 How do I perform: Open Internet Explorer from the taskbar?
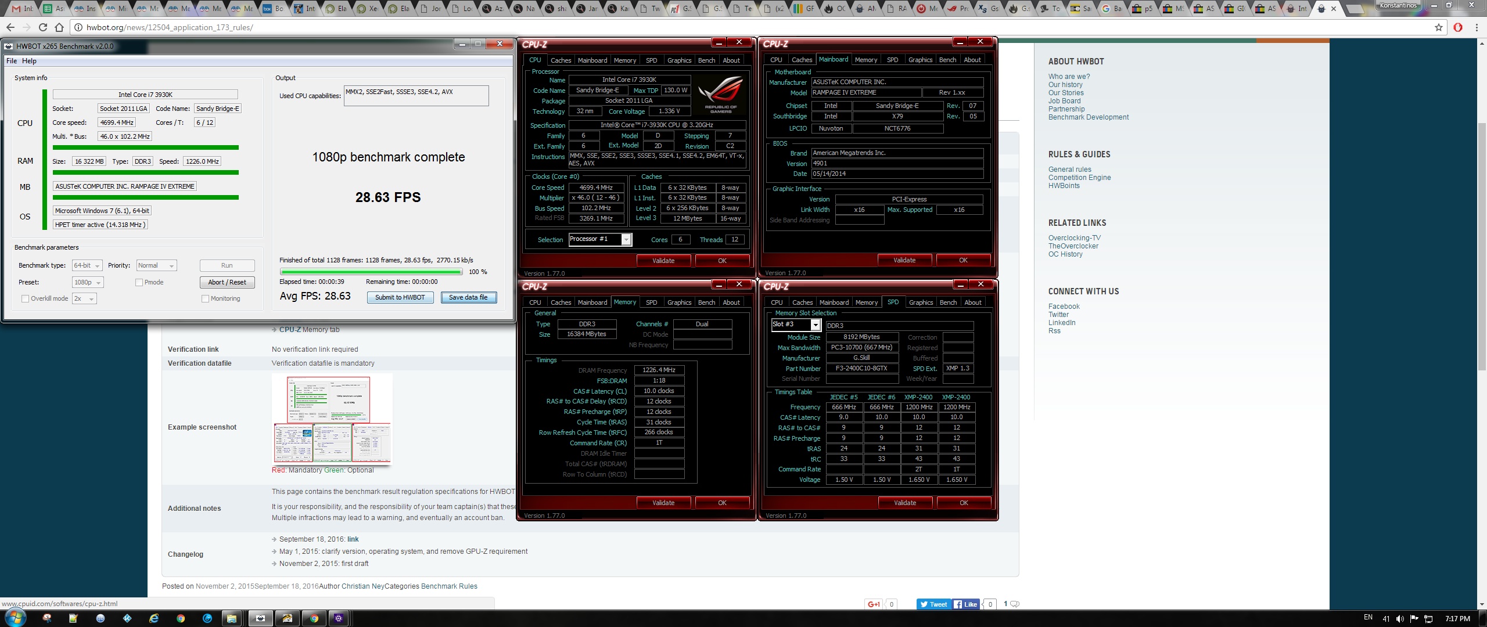pos(154,618)
